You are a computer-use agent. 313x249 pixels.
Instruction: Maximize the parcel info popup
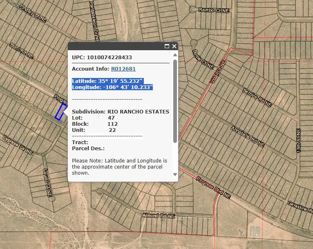click(x=167, y=47)
